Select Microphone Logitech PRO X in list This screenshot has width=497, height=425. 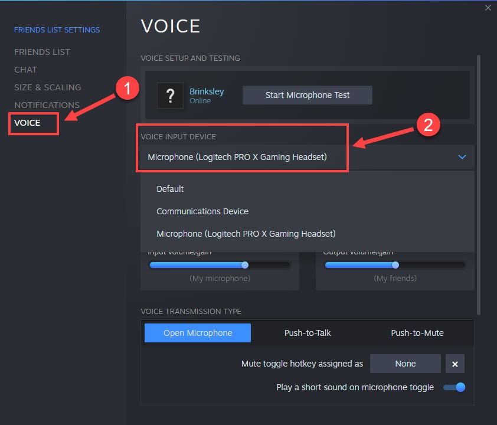coord(246,234)
